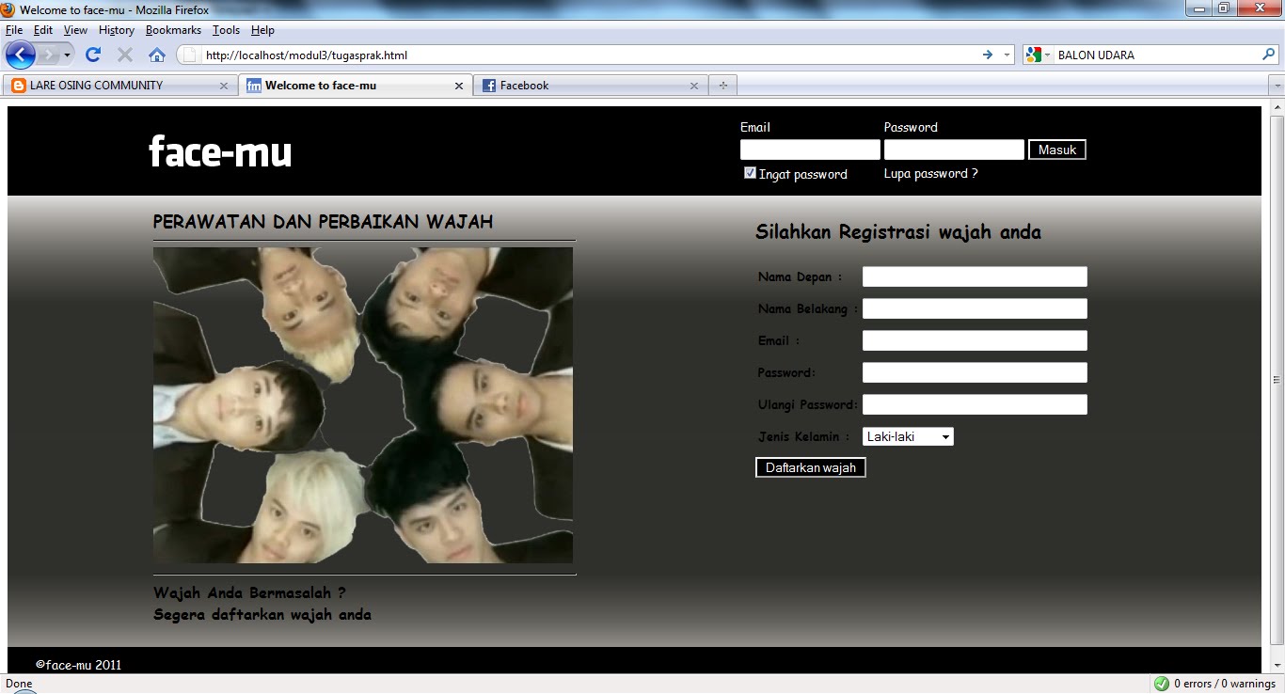Image resolution: width=1285 pixels, height=694 pixels.
Task: Click the 'Segera daftarkan wajah anda' text
Action: [x=262, y=615]
